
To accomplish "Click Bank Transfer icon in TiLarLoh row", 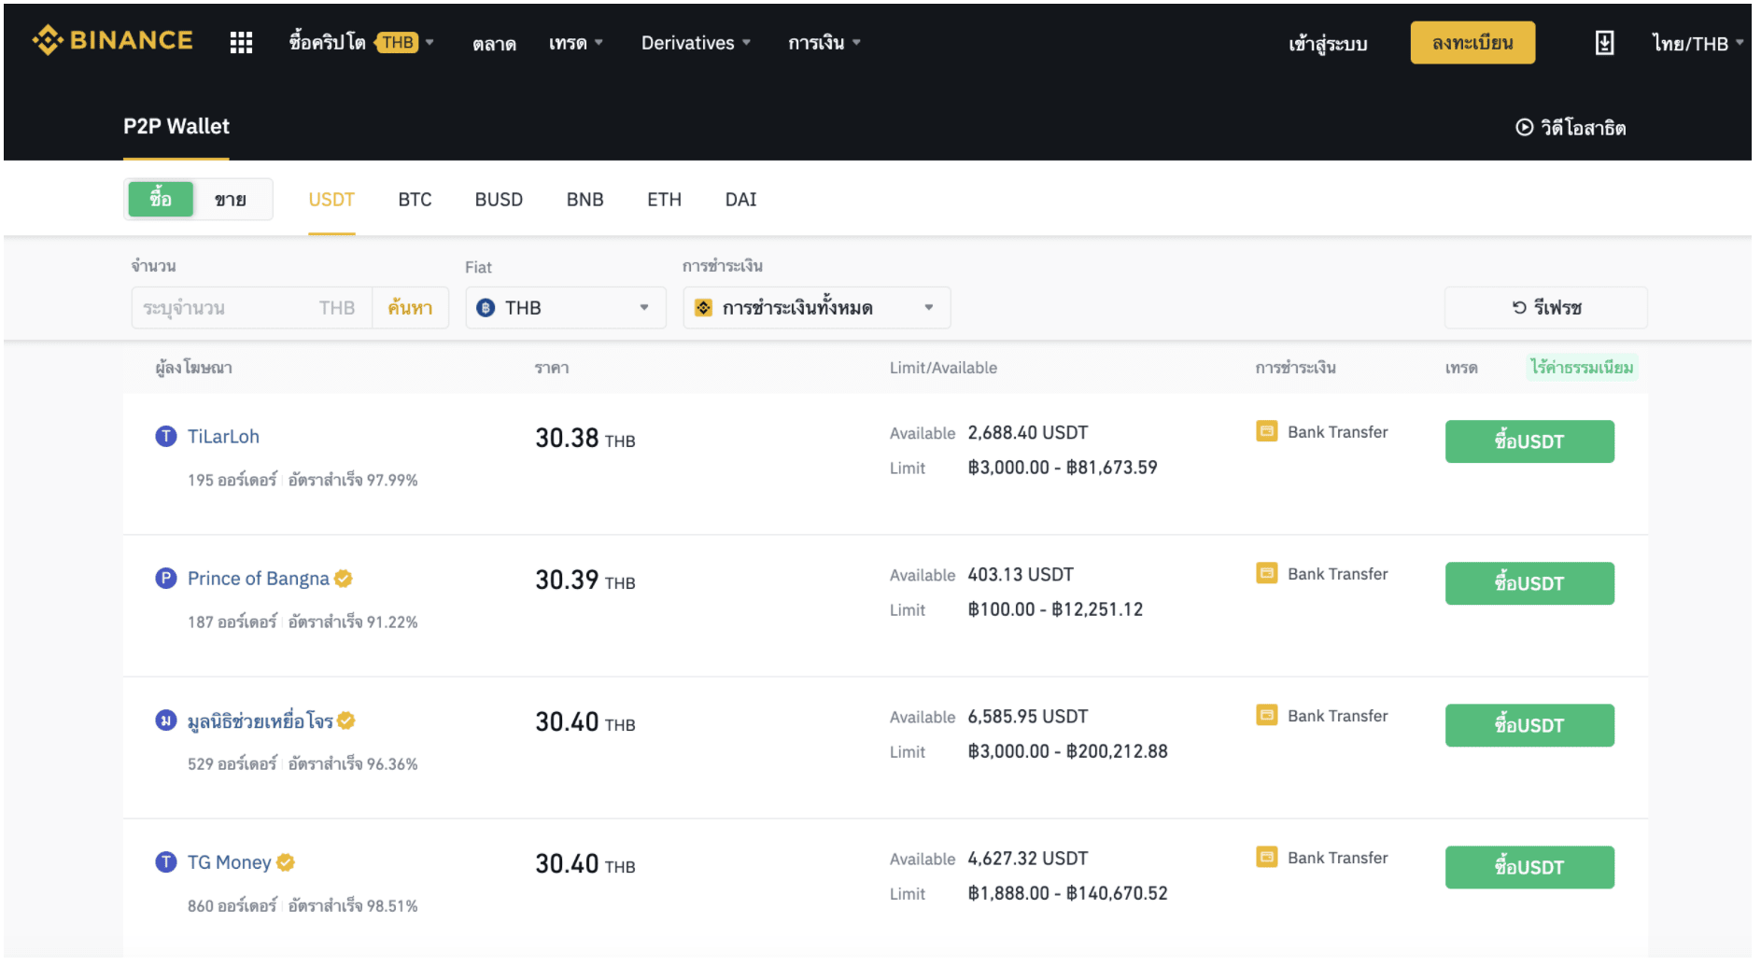I will click(x=1266, y=431).
